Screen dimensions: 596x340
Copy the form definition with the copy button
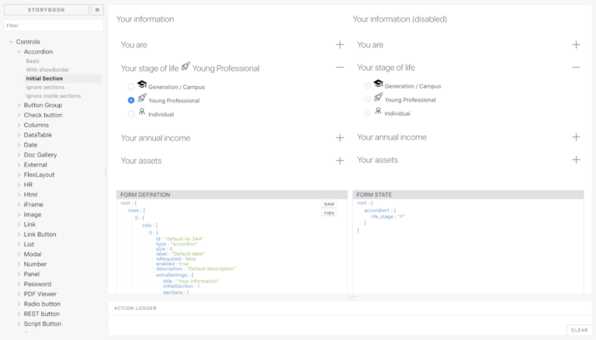click(x=329, y=213)
